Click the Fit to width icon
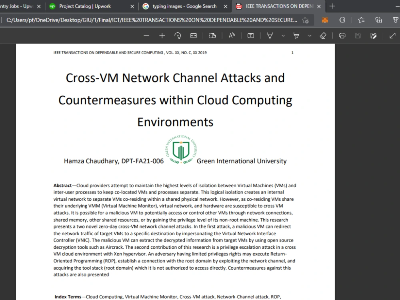The width and height of the screenshot is (400, 300). [194, 36]
